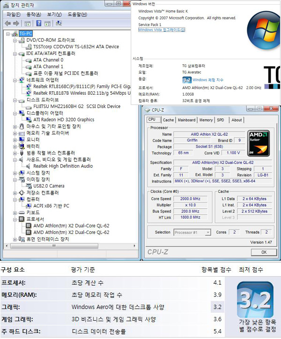Select the TG-PC computer root node

[x=26, y=33]
